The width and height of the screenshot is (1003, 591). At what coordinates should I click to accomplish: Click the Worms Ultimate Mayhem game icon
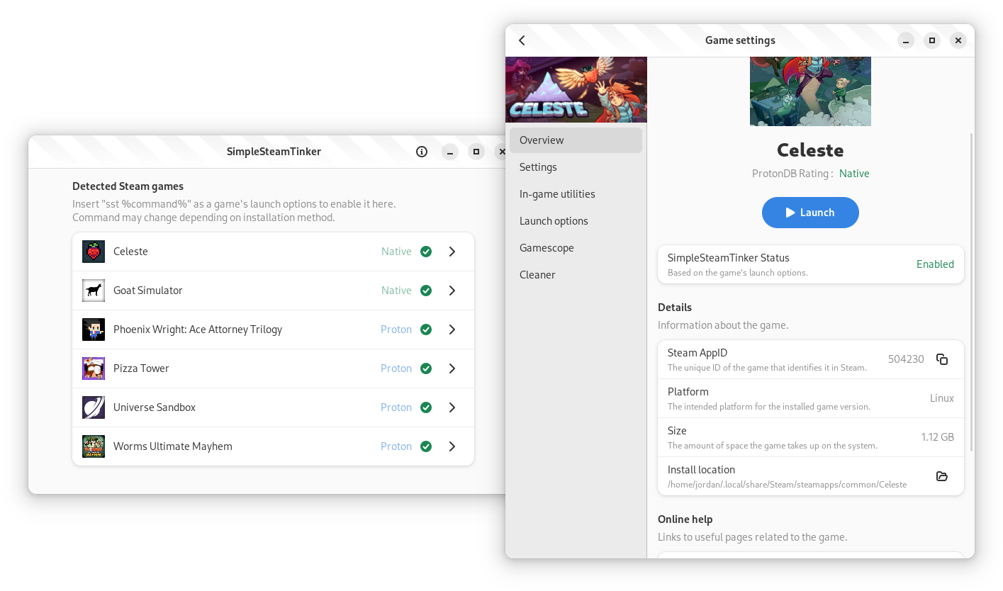94,446
